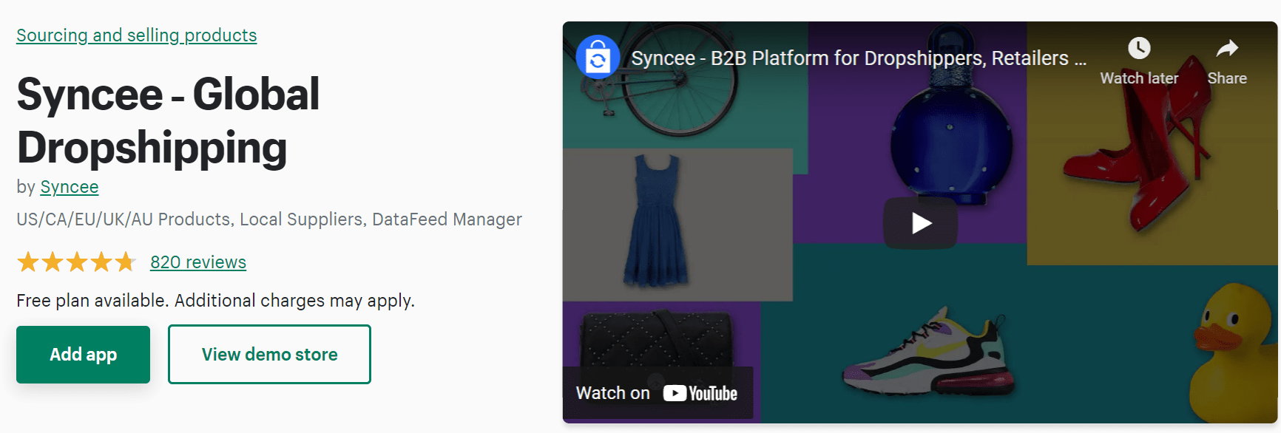Click the five-star rating icons
The image size is (1281, 433).
coord(77,262)
